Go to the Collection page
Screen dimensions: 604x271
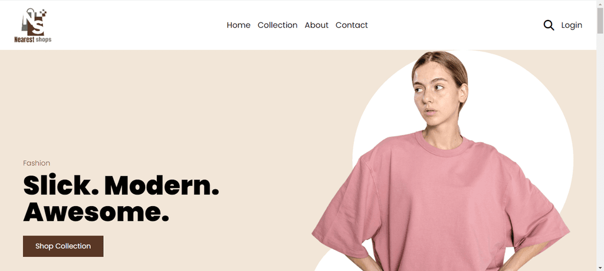(x=277, y=25)
